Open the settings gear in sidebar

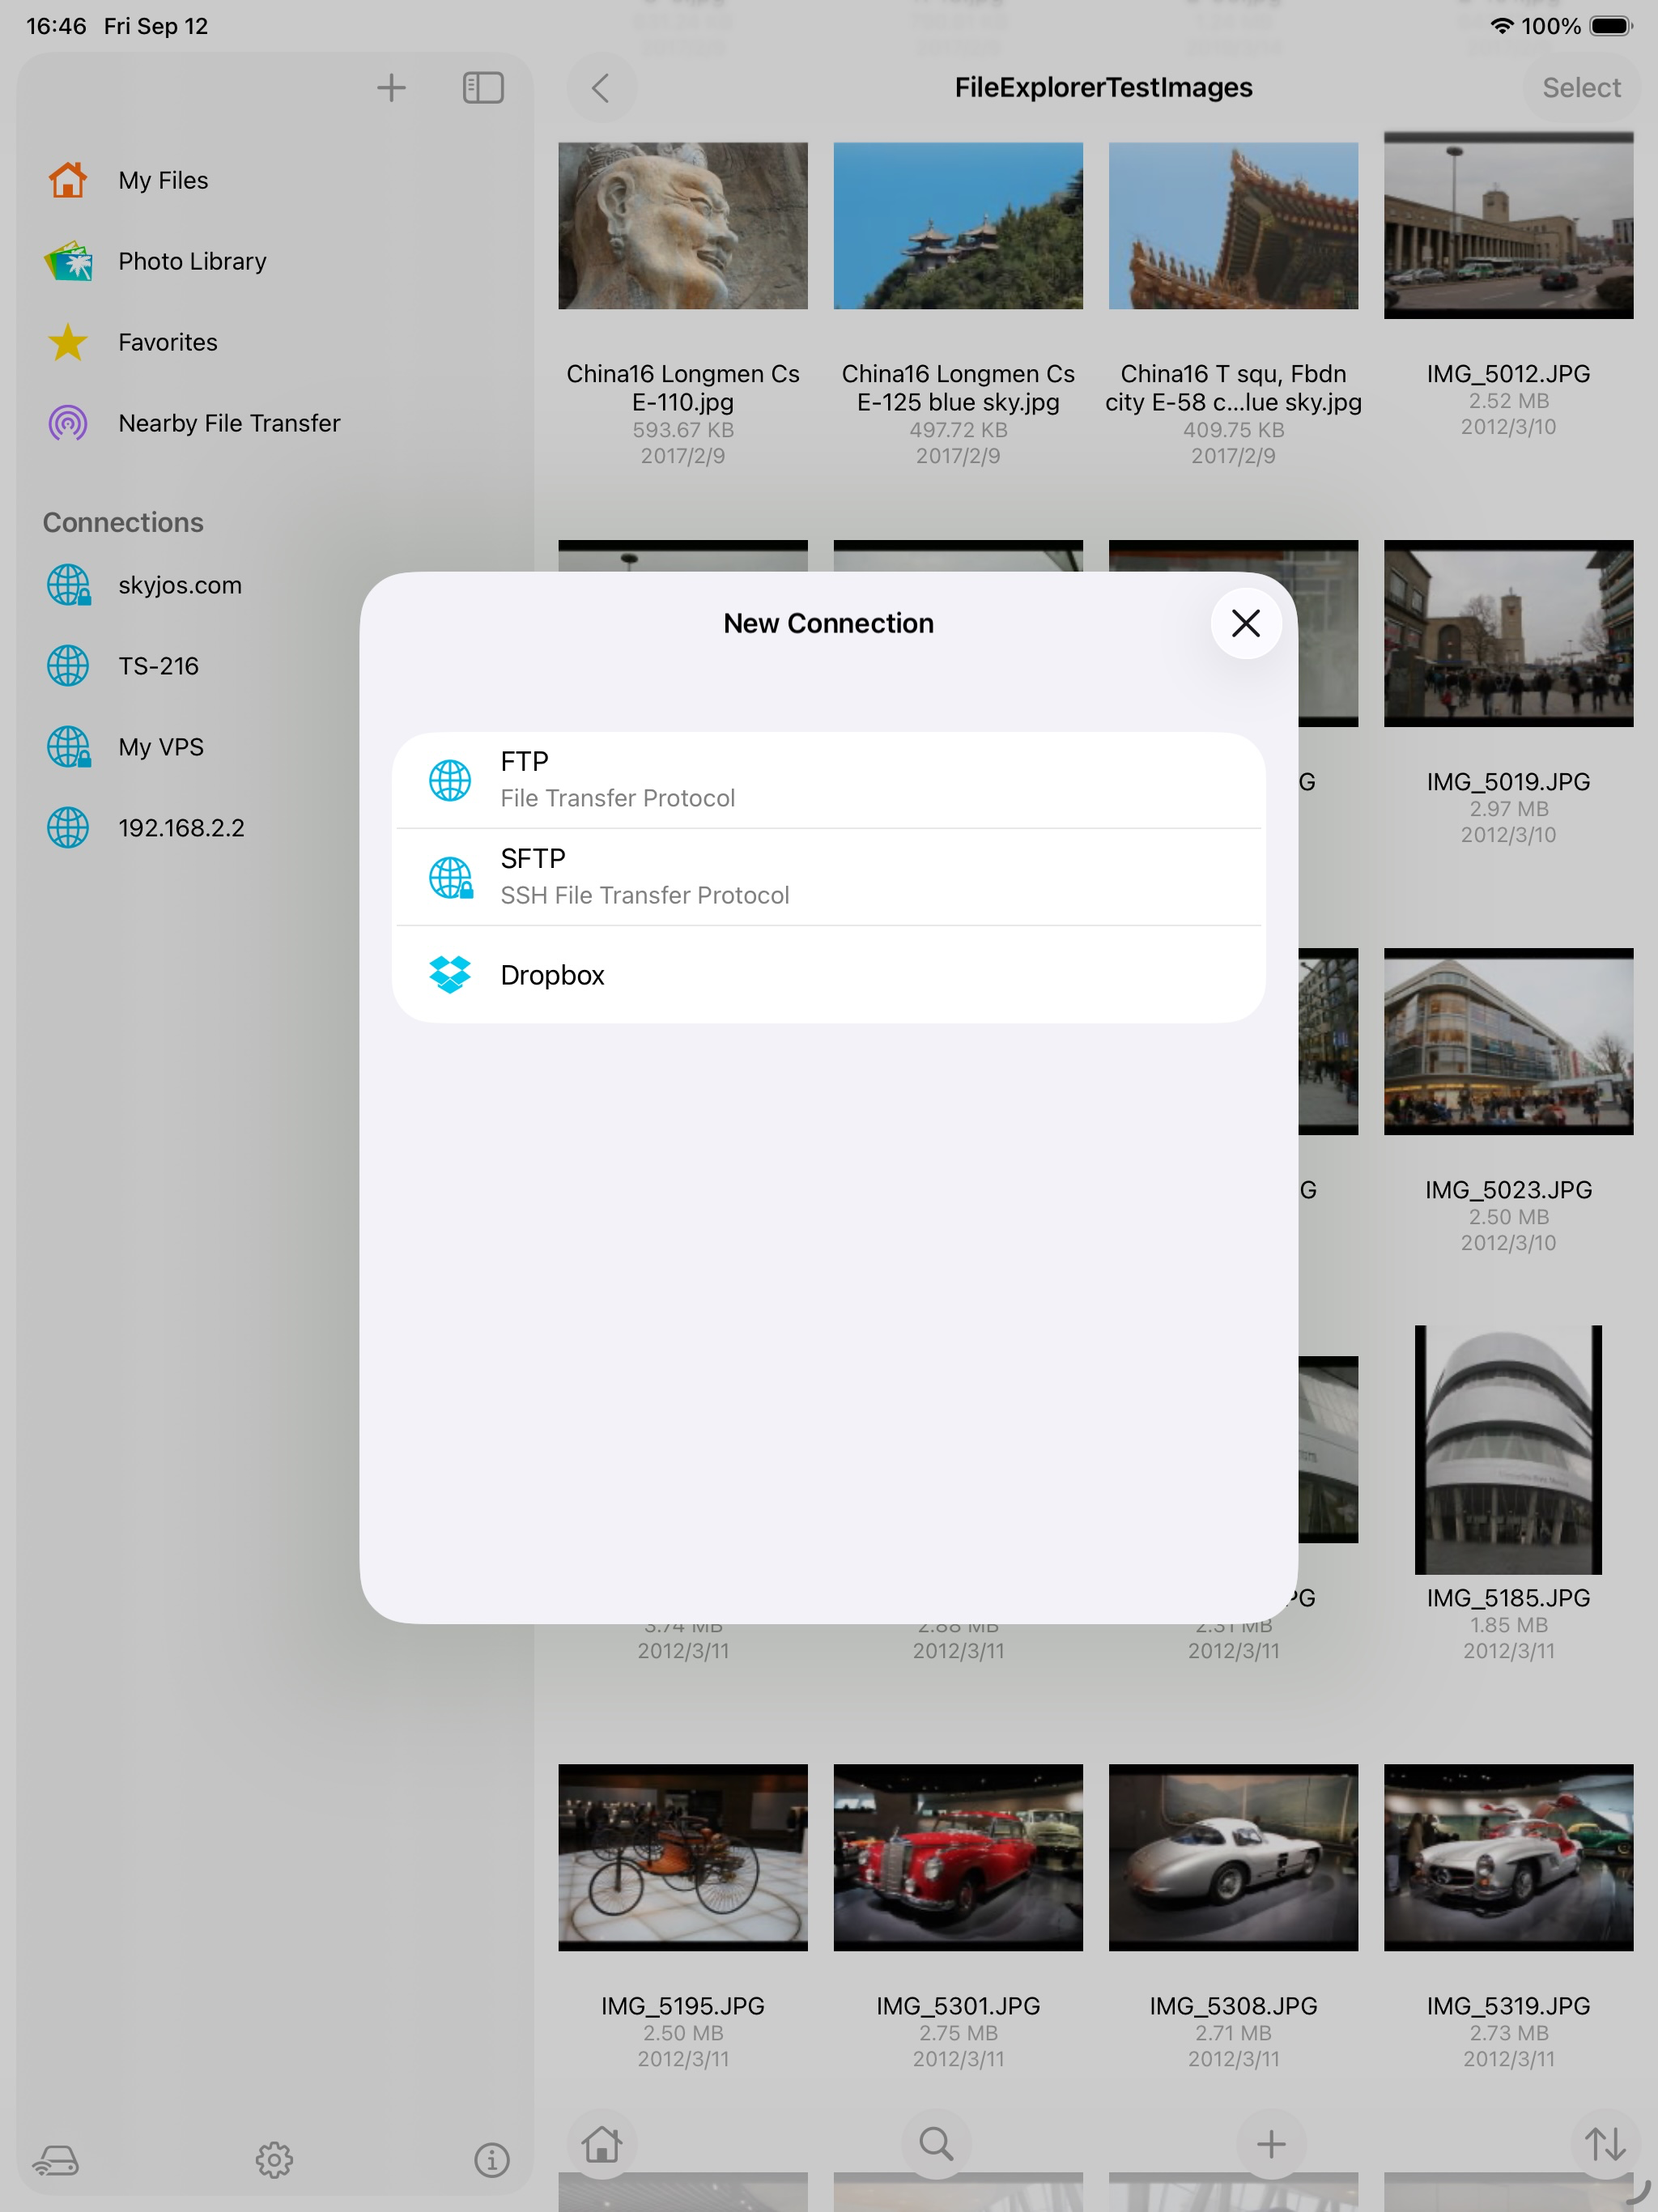point(274,2160)
